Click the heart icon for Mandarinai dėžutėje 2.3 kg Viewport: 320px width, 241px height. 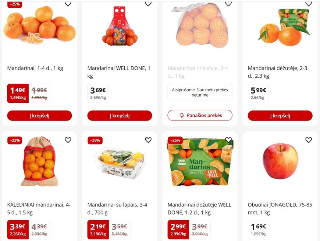[x=308, y=4]
